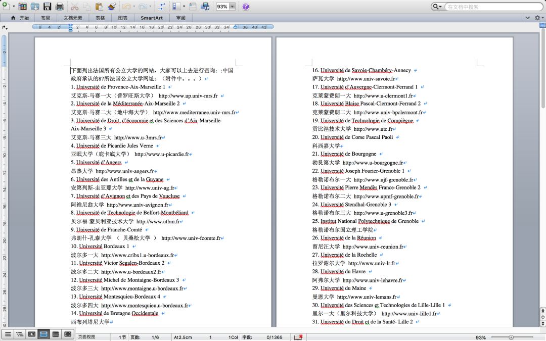Click the Open document folder icon
The image size is (546, 341).
coord(35,6)
